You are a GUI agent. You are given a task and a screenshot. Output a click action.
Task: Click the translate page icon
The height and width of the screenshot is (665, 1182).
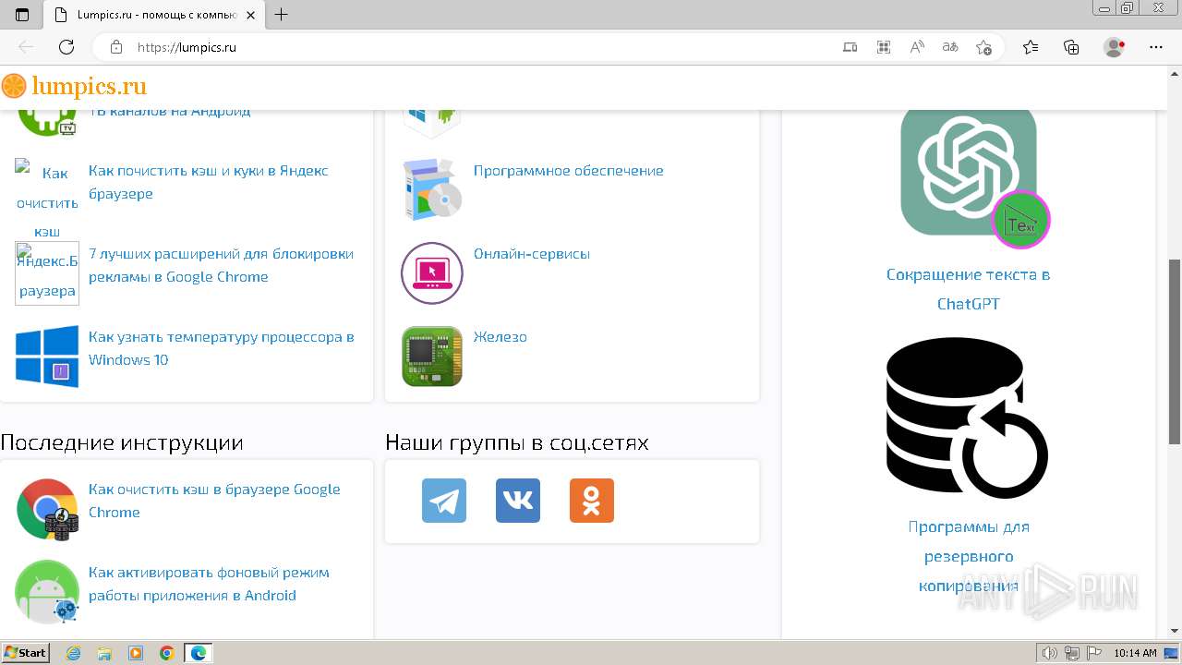pyautogui.click(x=950, y=47)
